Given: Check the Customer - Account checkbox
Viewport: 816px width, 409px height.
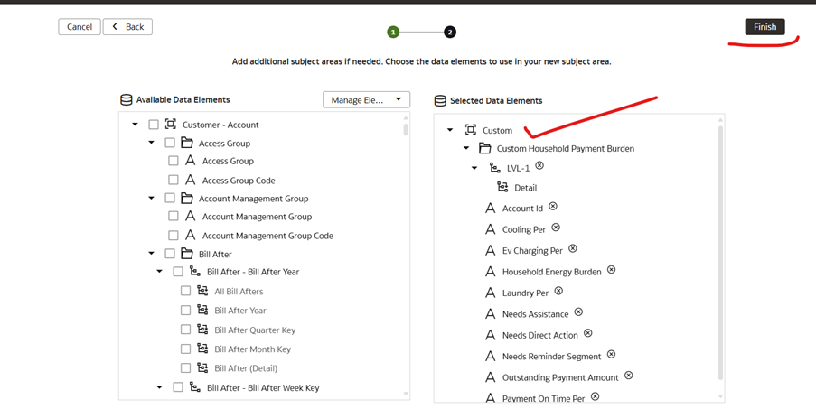Looking at the screenshot, I should click(153, 125).
